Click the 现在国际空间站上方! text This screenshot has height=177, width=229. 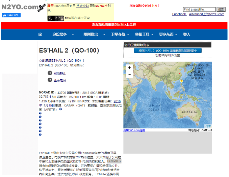pos(144,6)
